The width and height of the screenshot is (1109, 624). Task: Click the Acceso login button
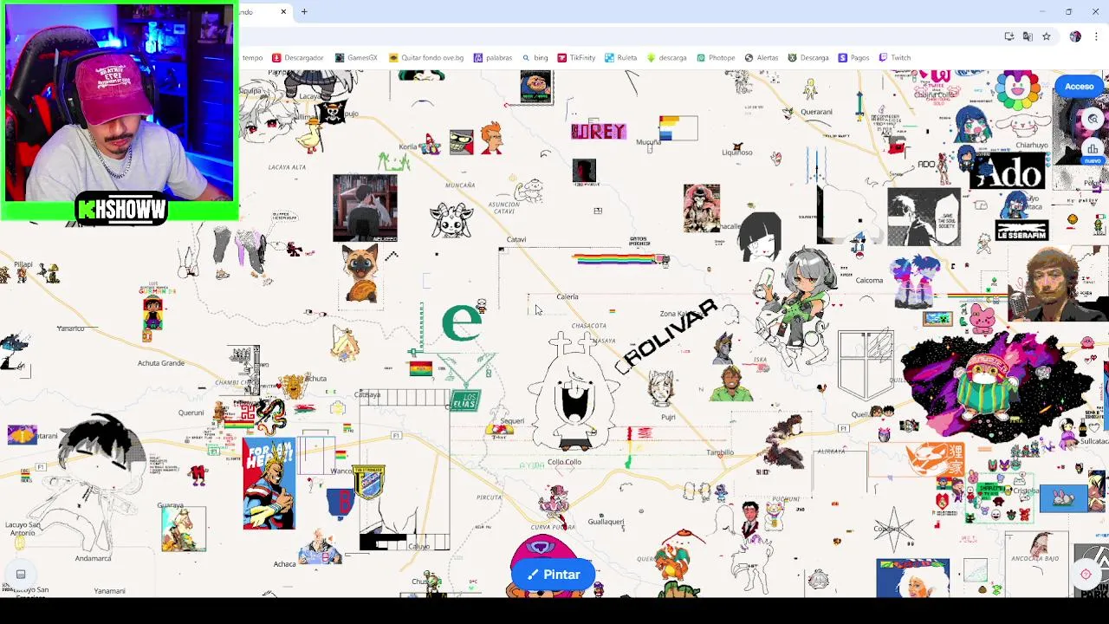pos(1079,87)
